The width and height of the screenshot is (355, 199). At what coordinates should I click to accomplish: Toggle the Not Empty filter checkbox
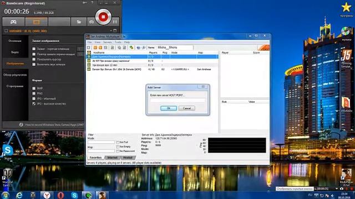click(118, 146)
